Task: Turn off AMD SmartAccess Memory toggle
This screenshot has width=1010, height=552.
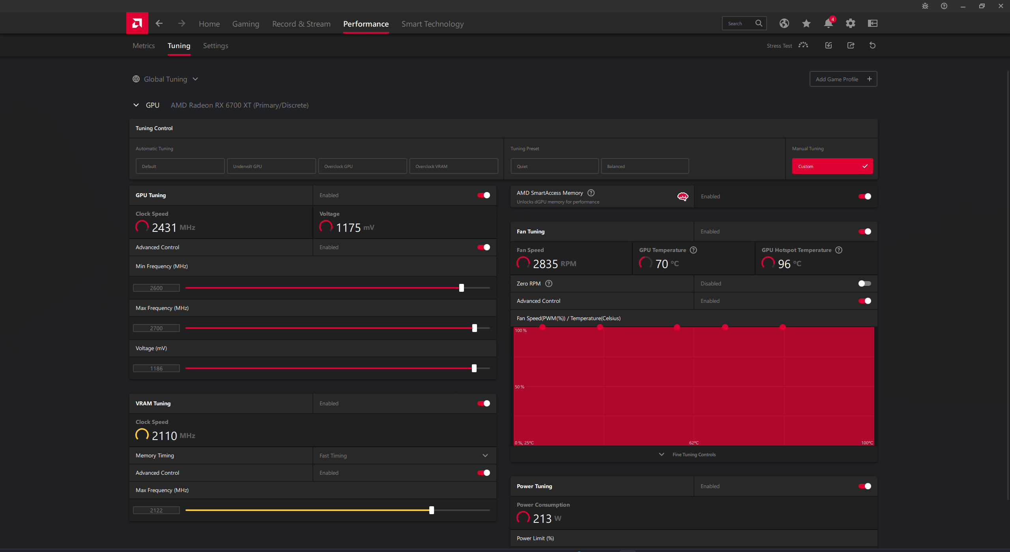Action: (864, 196)
